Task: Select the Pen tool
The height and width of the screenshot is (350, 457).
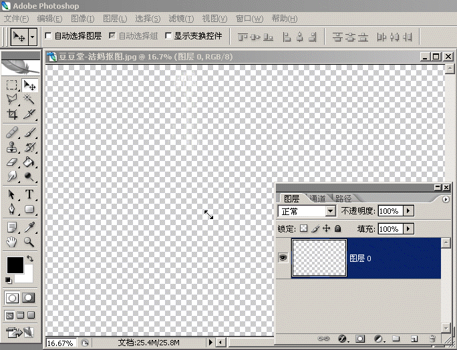Action: pos(11,209)
